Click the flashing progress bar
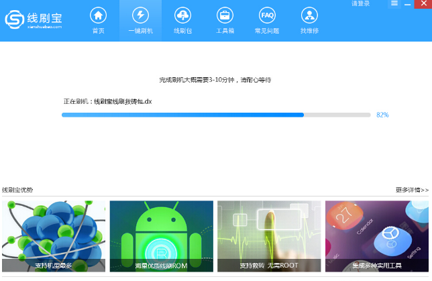The height and width of the screenshot is (281, 432). point(215,115)
